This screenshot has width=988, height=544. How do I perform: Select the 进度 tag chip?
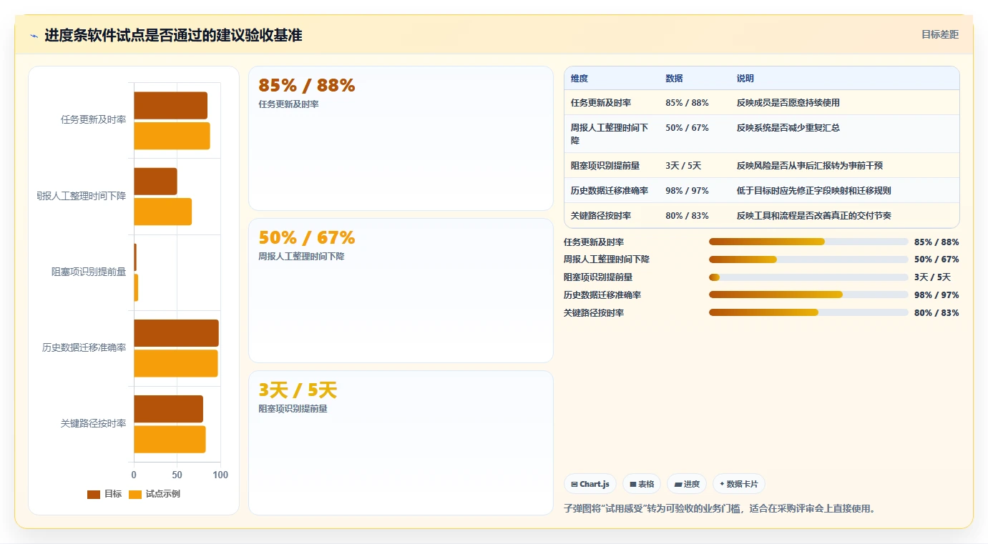coord(687,484)
